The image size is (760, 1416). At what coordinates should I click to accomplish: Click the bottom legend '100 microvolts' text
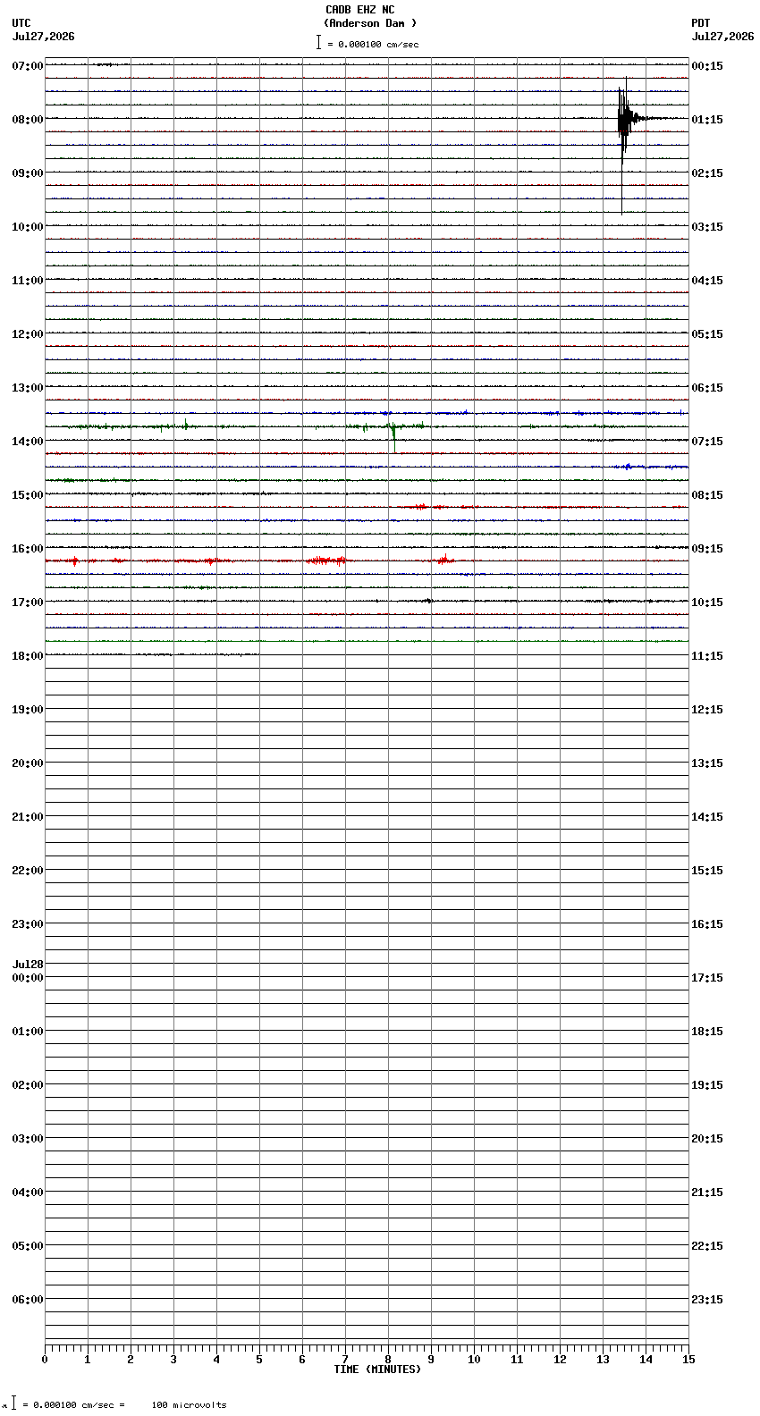click(189, 1405)
